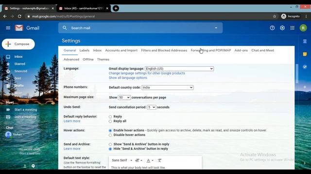The image size is (311, 174).
Task: Click Learn more under Send and Archive
Action: pos(72,149)
